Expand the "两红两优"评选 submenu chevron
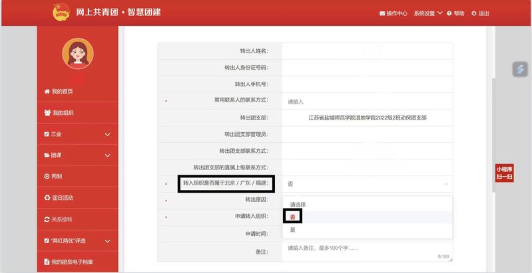This screenshot has height=273, width=532. 107,240
